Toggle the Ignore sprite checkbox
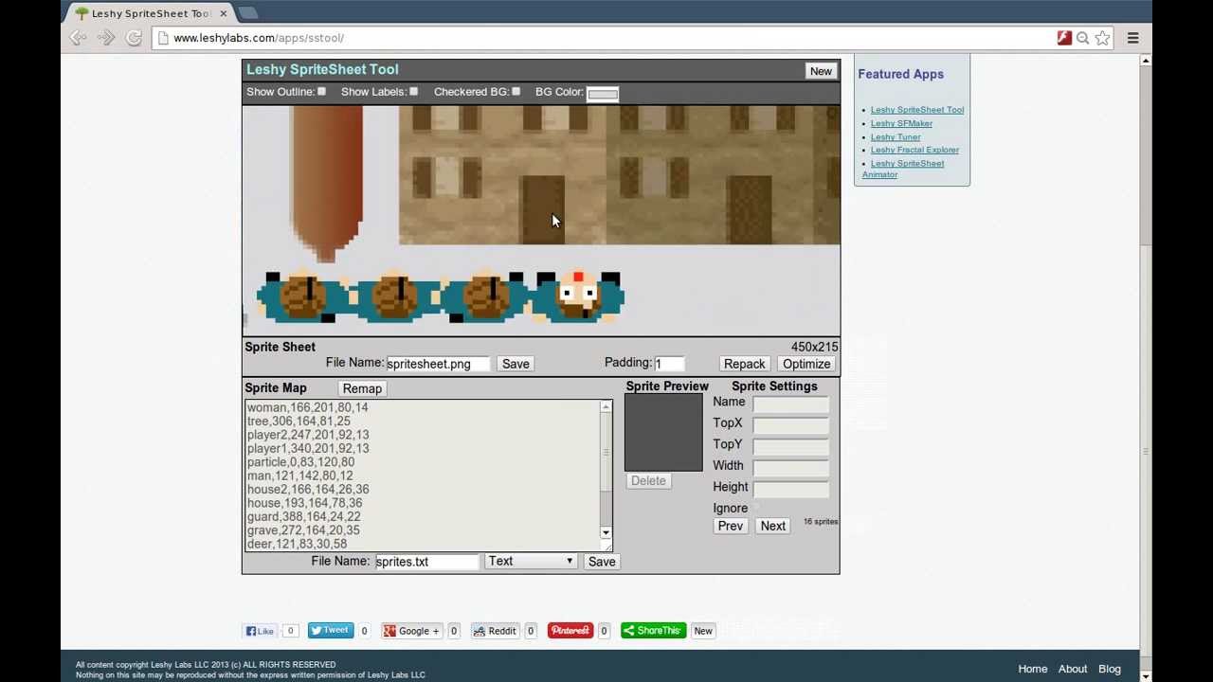This screenshot has width=1213, height=682. [x=756, y=509]
